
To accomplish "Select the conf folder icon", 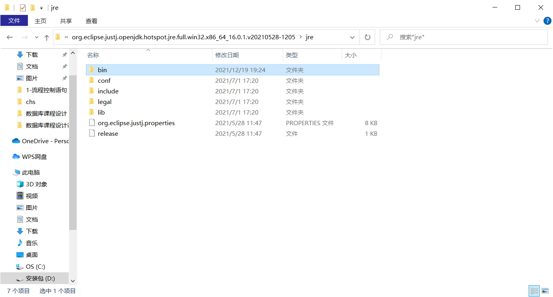I will (92, 80).
